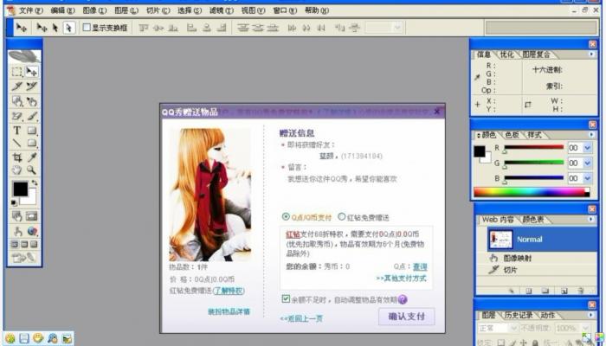Select the Eraser tool in toolbox
This screenshot has height=346, width=606.
click(16, 116)
